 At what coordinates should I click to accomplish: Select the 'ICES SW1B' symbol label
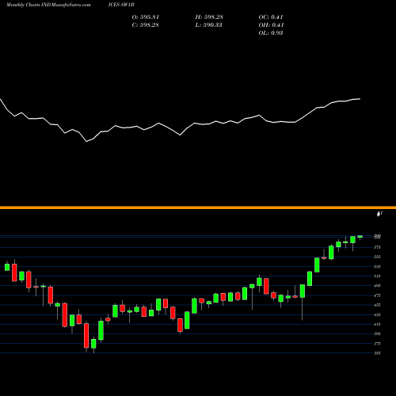coord(121,5)
